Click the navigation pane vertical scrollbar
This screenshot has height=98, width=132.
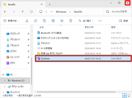coord(32,71)
